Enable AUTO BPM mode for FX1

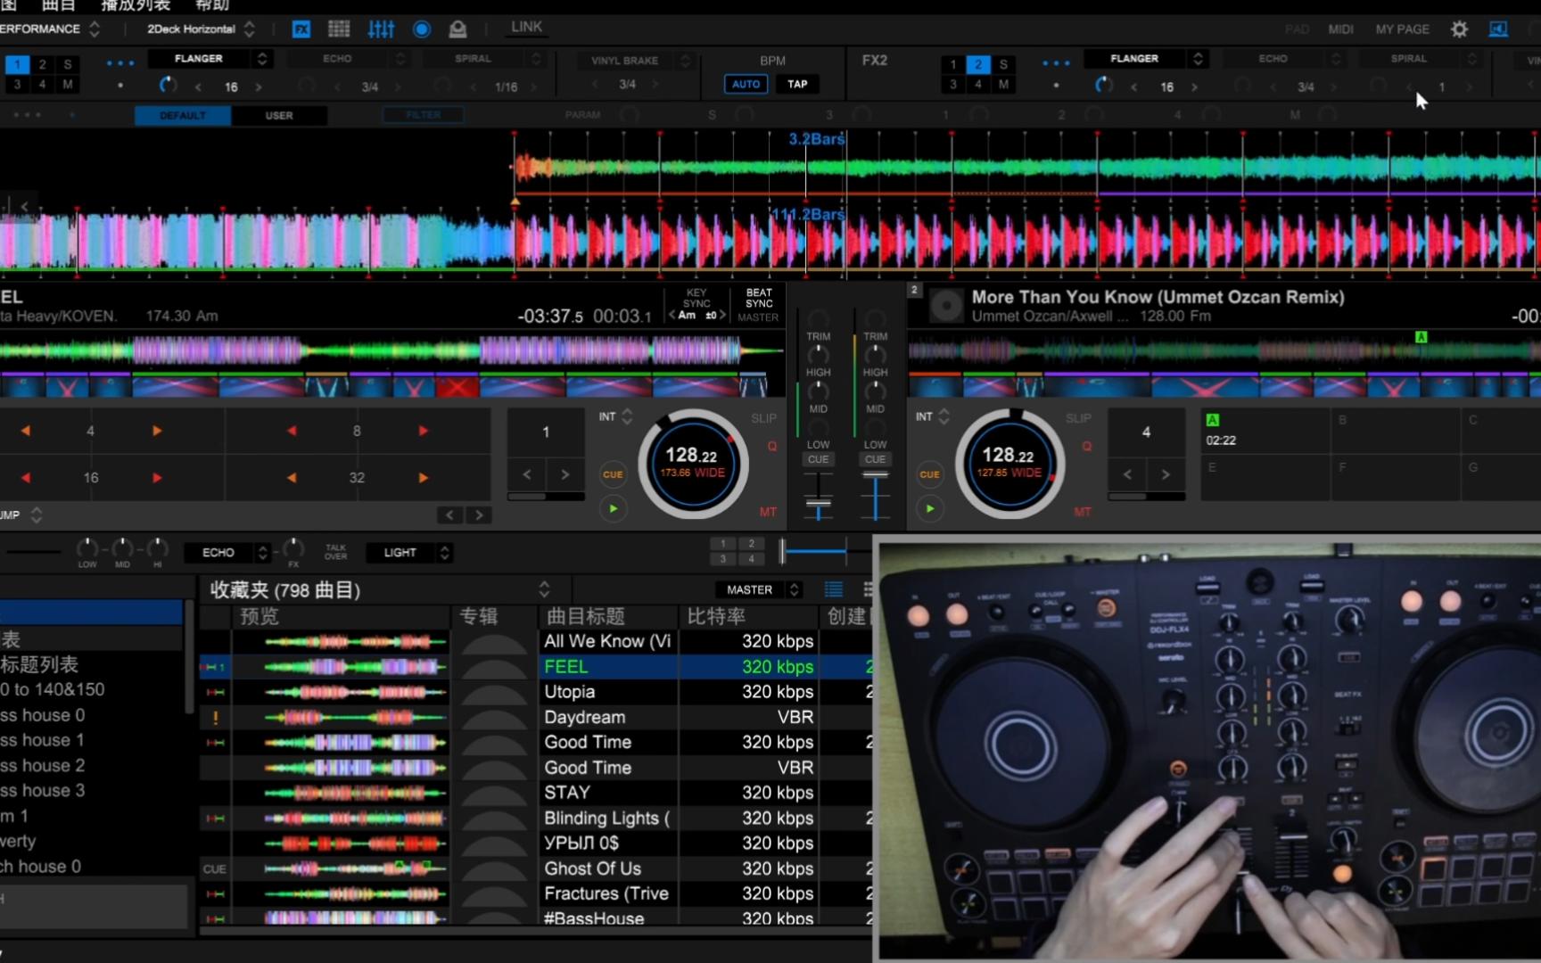click(x=745, y=83)
